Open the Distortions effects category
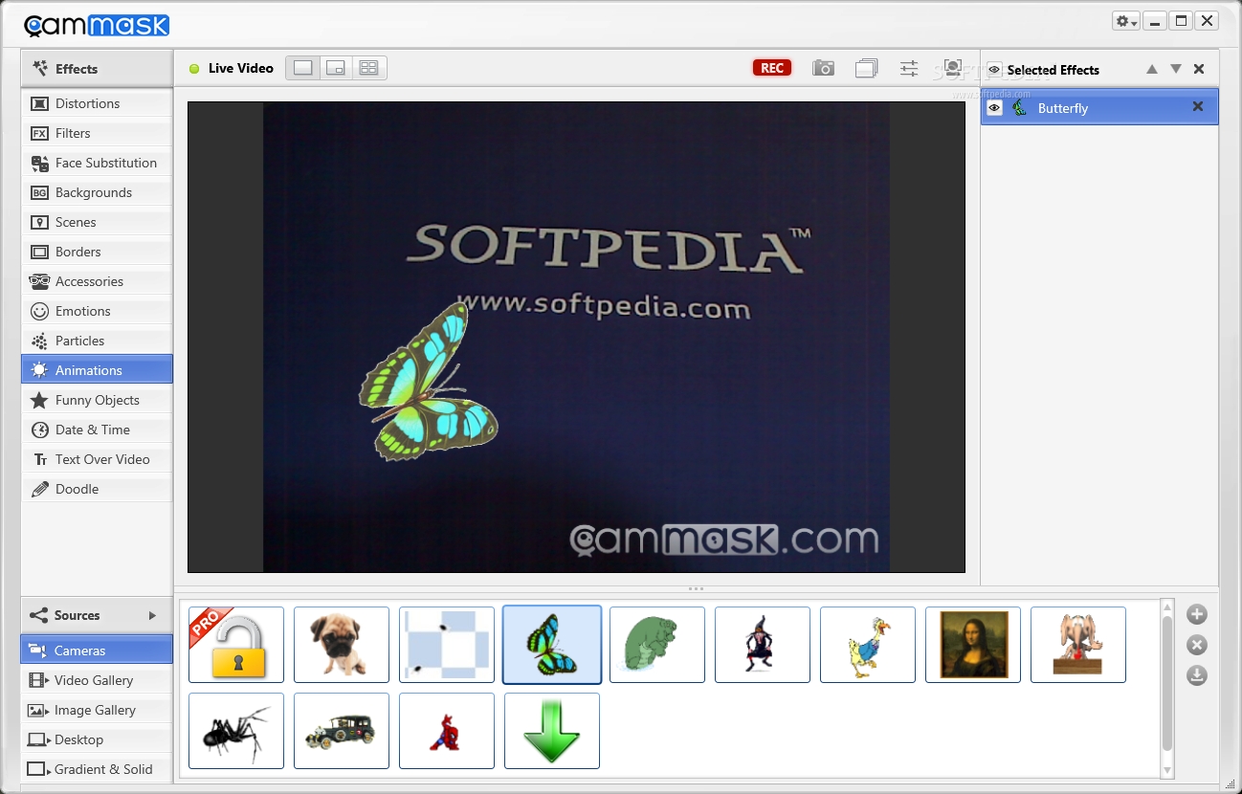The height and width of the screenshot is (794, 1242). tap(97, 103)
